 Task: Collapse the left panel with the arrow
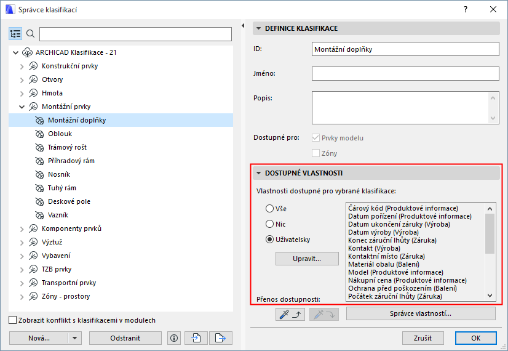point(243,26)
